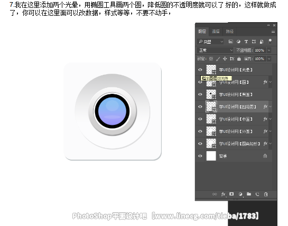The height and width of the screenshot is (226, 288).
Task: Hide the 背景 layer
Action: point(200,156)
